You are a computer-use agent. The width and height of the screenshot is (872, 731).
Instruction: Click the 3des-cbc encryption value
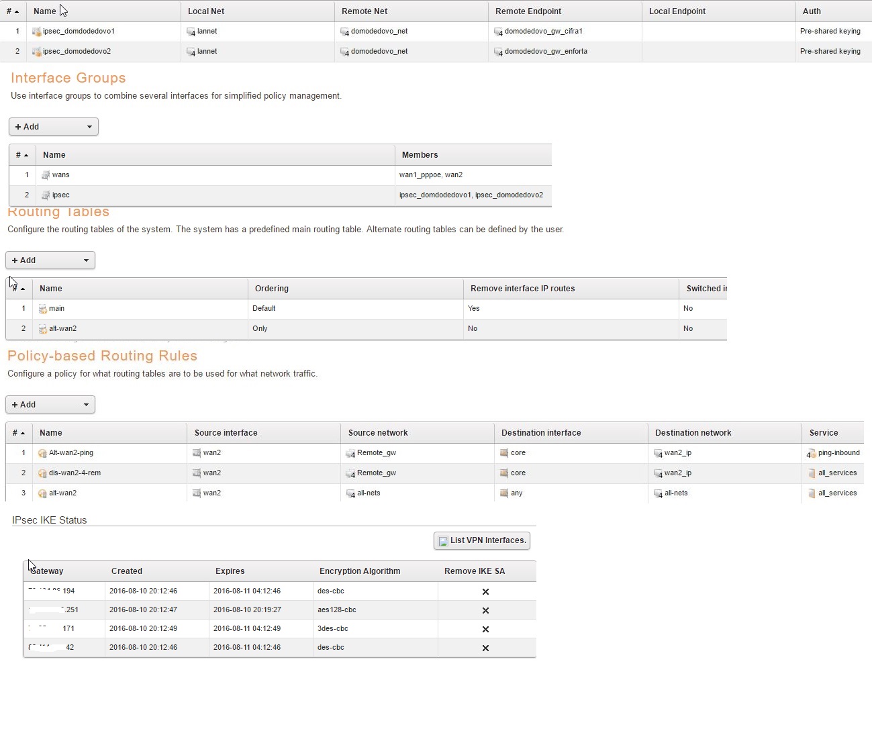tap(333, 629)
